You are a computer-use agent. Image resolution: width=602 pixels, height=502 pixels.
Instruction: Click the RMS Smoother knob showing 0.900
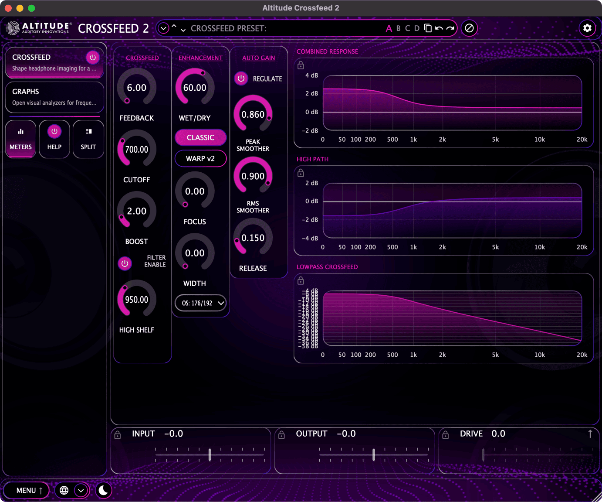click(253, 176)
